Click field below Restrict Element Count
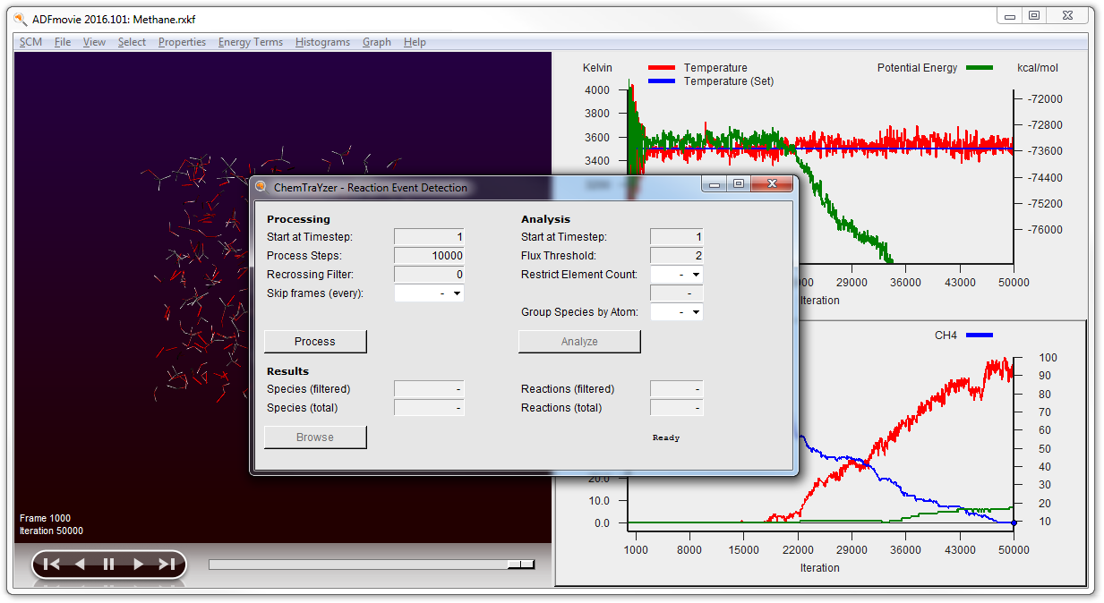 click(x=676, y=293)
